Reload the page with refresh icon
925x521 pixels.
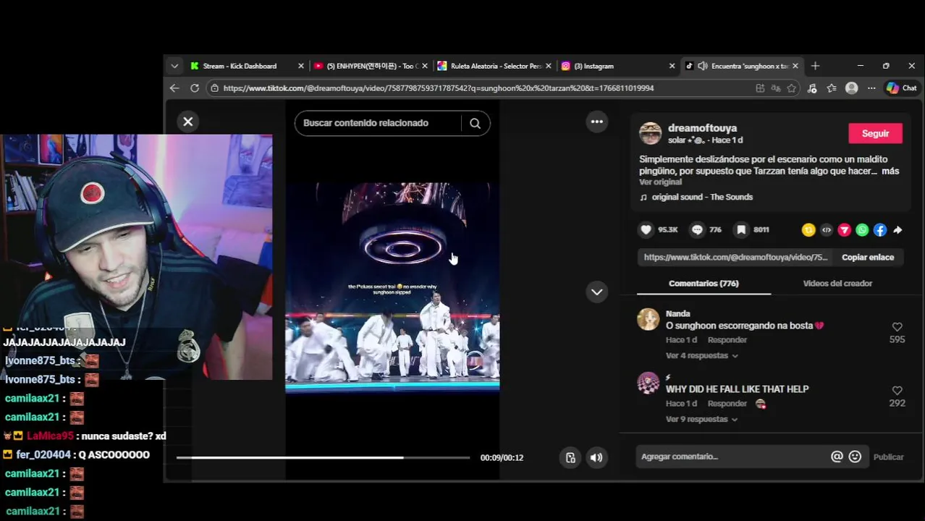click(x=195, y=88)
